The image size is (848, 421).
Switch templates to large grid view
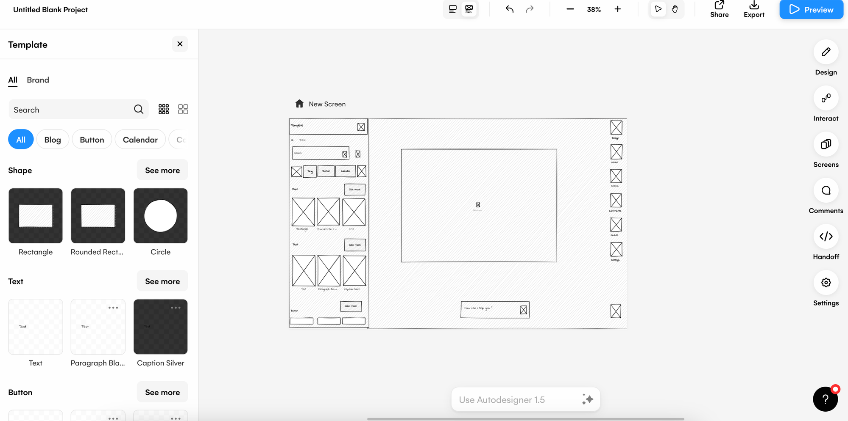[183, 109]
